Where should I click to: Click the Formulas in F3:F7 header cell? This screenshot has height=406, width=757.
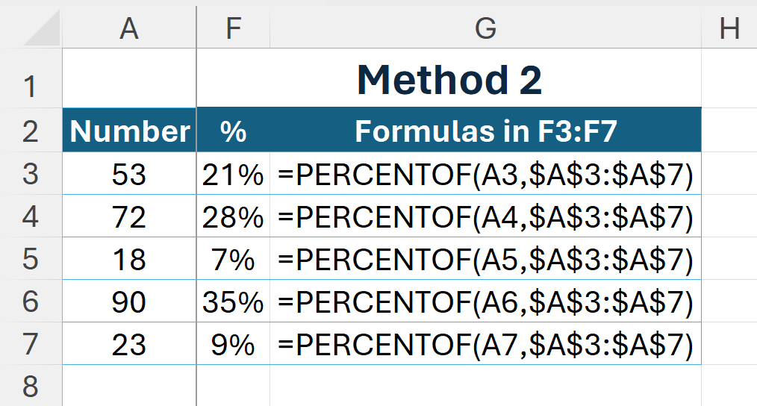coord(485,131)
